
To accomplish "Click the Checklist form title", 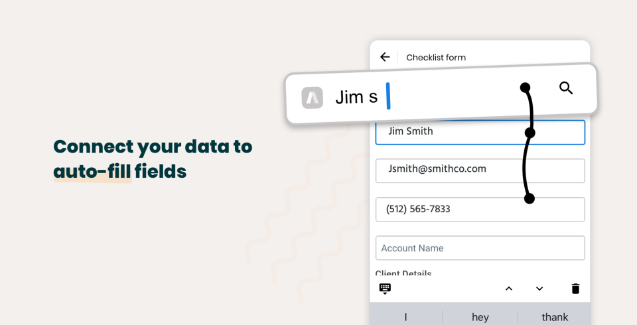I will [436, 58].
